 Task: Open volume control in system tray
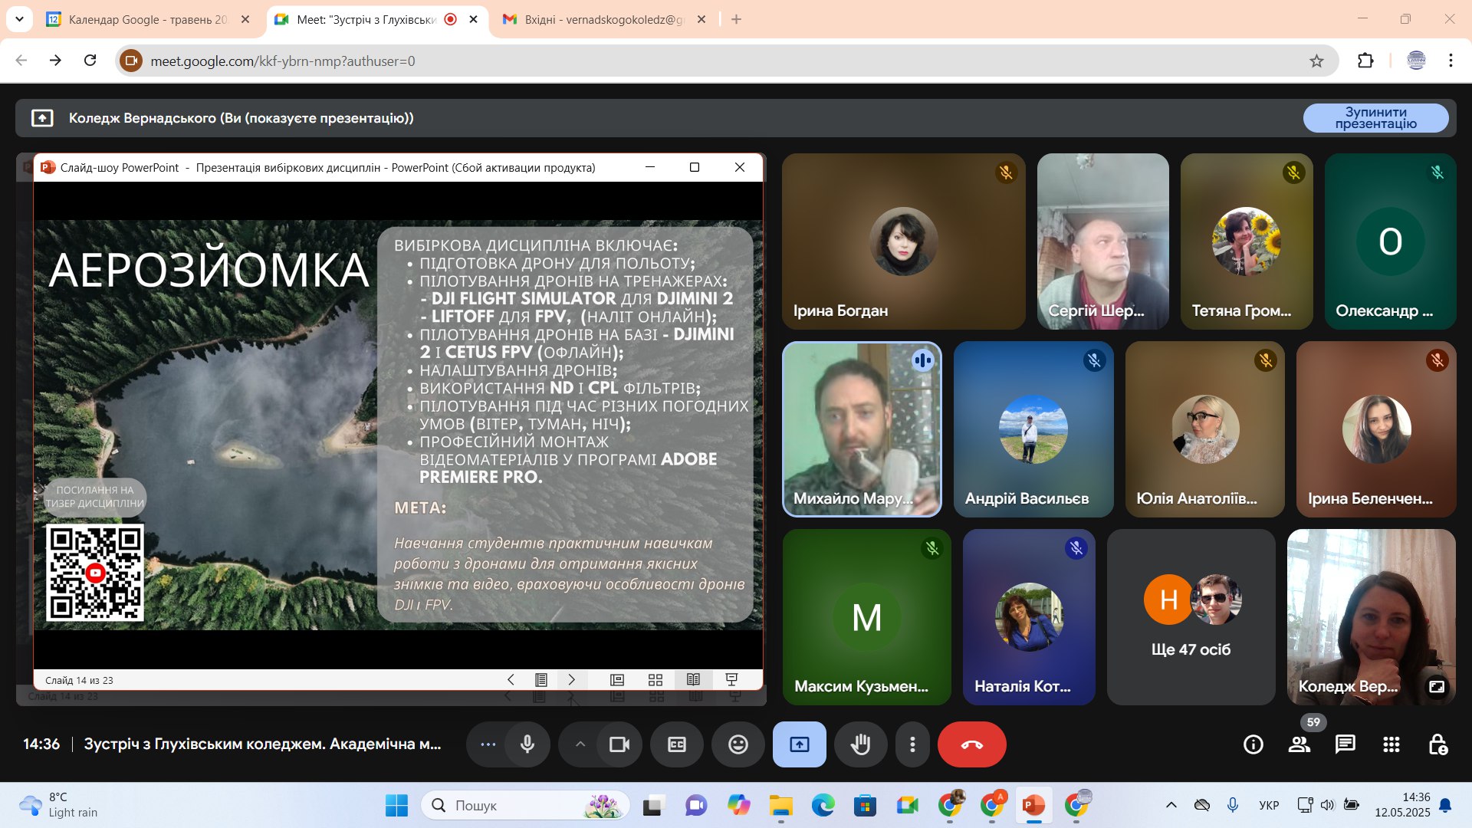(1327, 805)
